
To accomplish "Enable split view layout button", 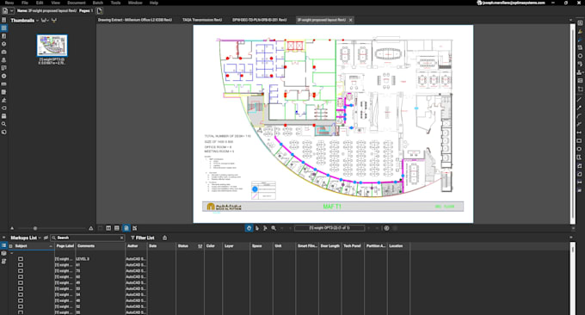I will (x=108, y=228).
